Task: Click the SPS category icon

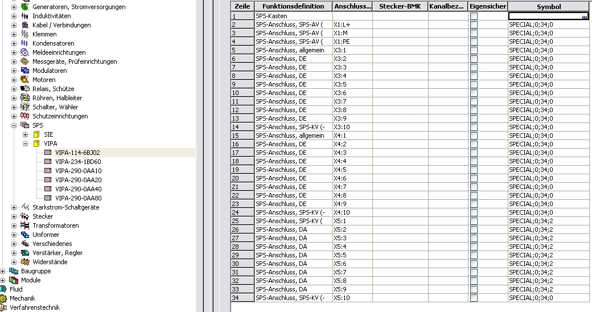Action: [x=24, y=125]
